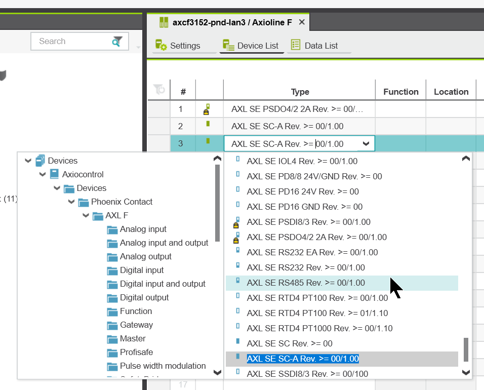Click the Location column header
Viewport: 484px width, 390px height.
451,92
